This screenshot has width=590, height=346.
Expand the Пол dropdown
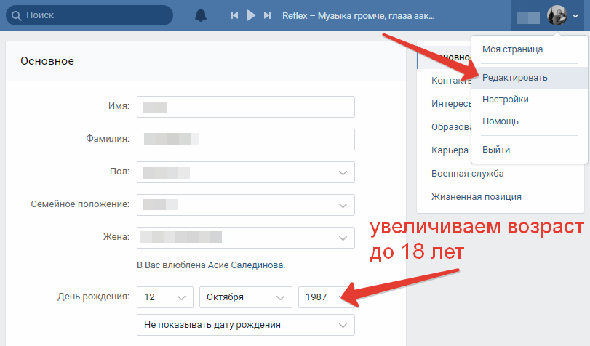tap(246, 172)
